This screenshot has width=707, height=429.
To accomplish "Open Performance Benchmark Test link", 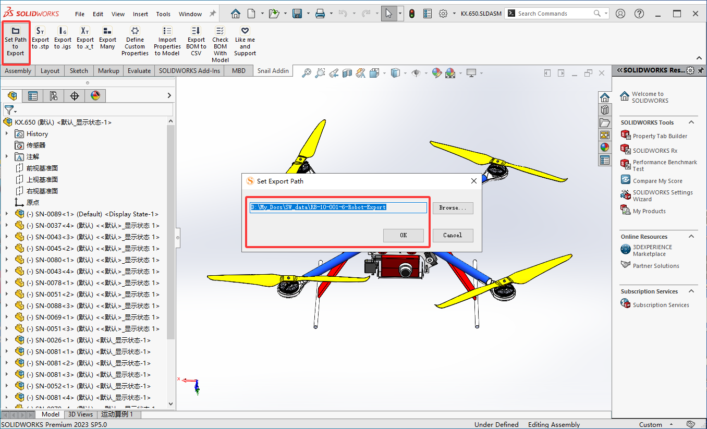I will pos(665,165).
